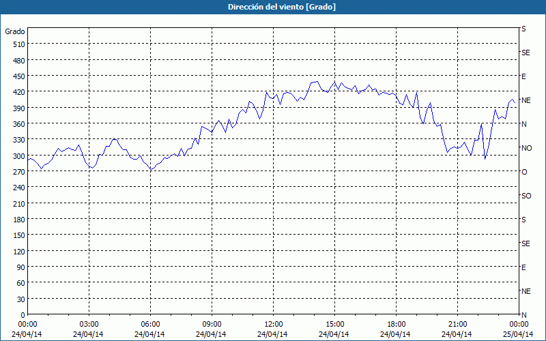The width and height of the screenshot is (546, 341).
Task: Click the 'NO' compass direction label
Action: (526, 148)
